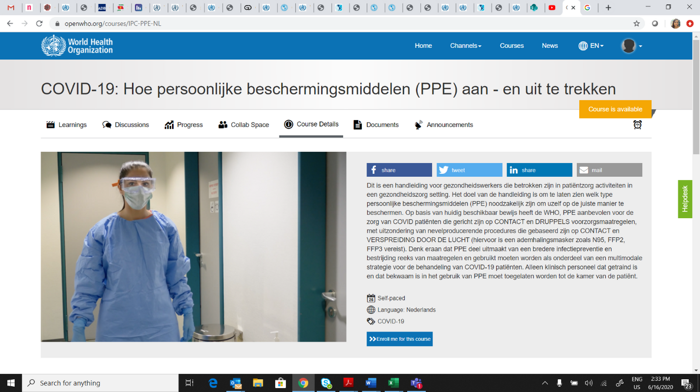This screenshot has width=700, height=392.
Task: Open the Channels dropdown menu
Action: coord(465,45)
